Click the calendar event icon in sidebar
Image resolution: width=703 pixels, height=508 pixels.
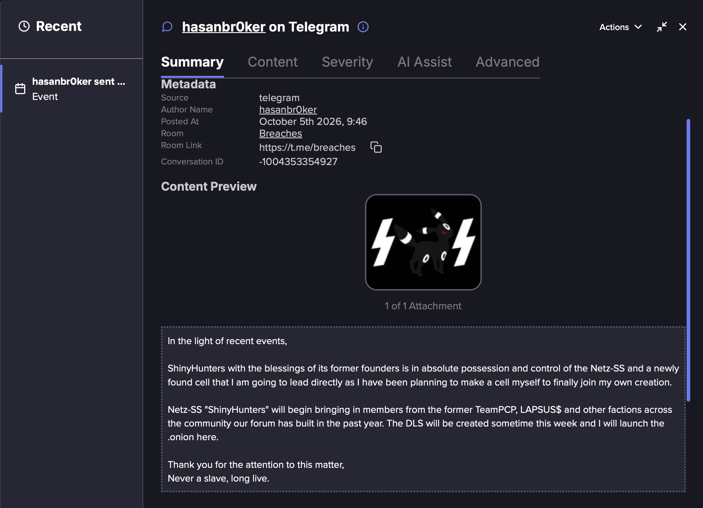pyautogui.click(x=21, y=89)
